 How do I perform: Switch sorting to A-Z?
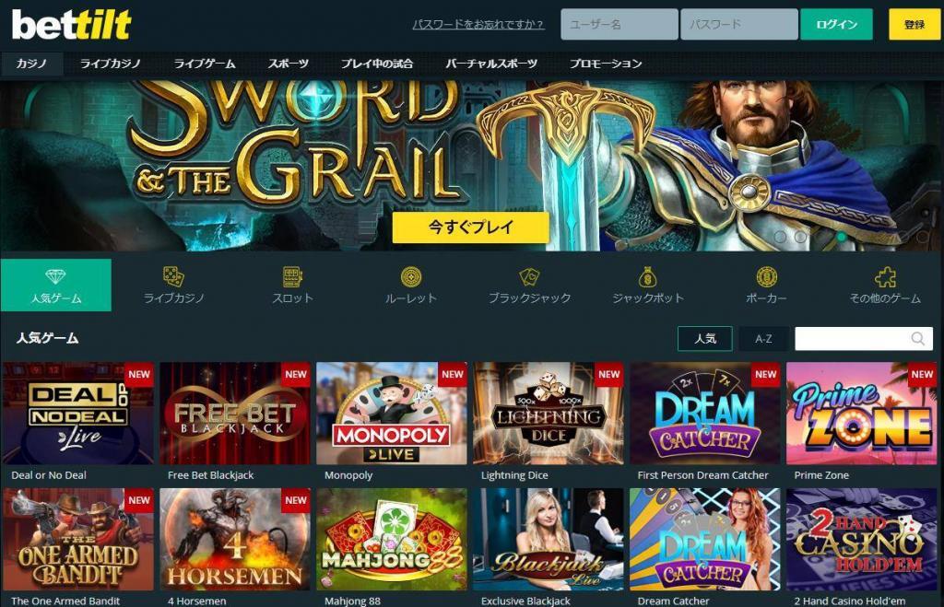point(763,339)
